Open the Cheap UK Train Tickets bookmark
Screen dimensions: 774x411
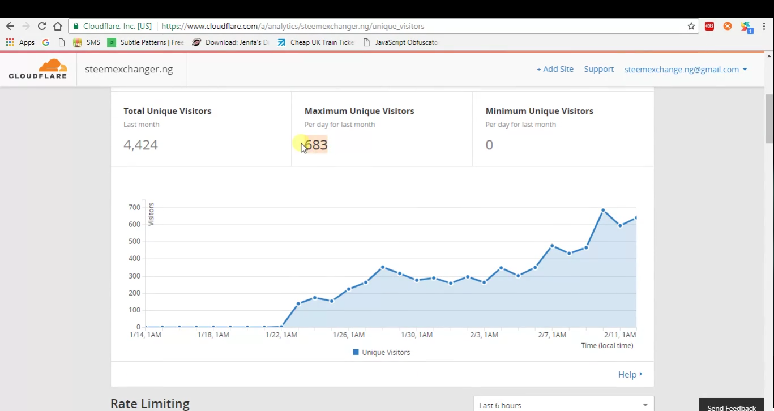tap(315, 42)
